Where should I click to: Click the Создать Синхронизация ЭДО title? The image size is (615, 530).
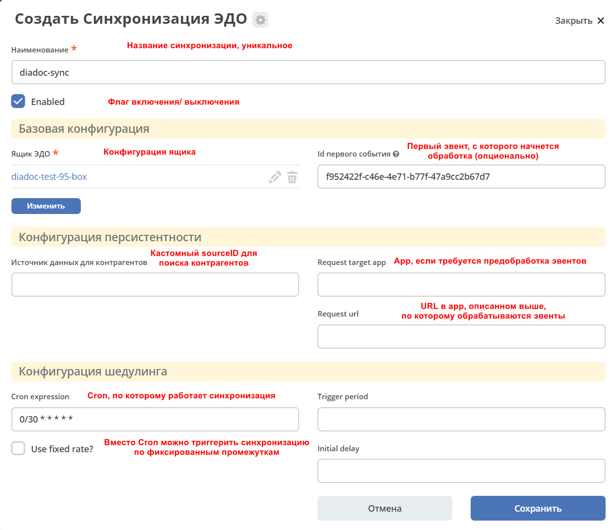click(x=131, y=19)
